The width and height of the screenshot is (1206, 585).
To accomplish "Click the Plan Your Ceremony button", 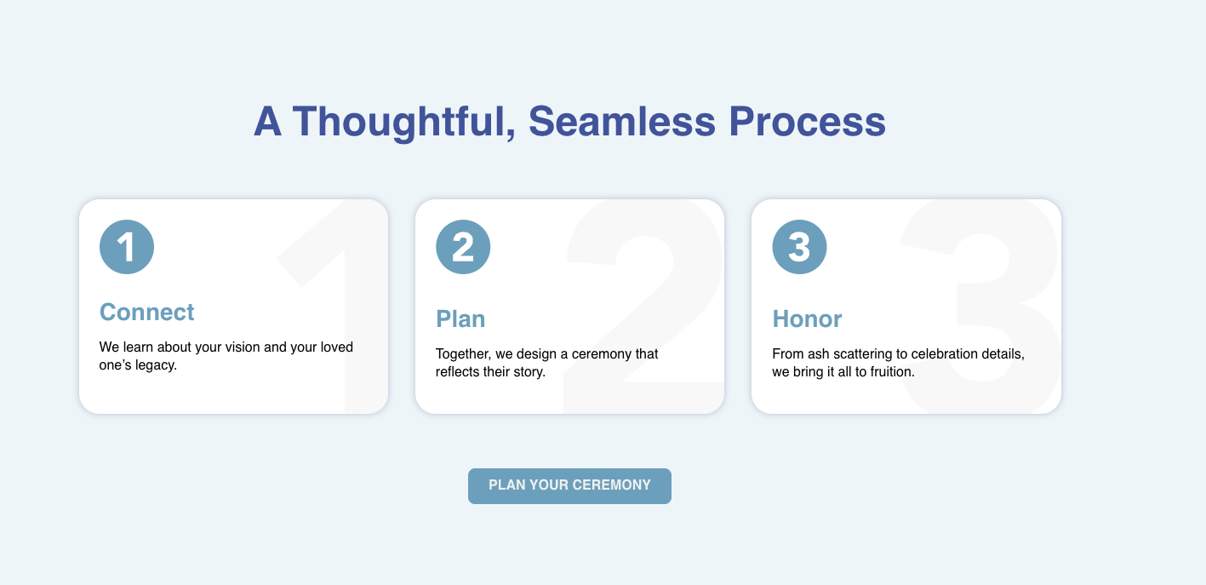I will 569,485.
